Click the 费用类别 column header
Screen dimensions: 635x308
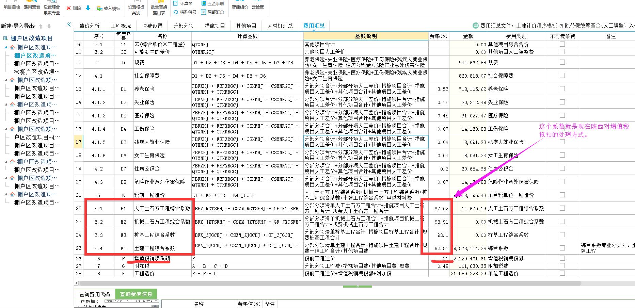click(516, 36)
